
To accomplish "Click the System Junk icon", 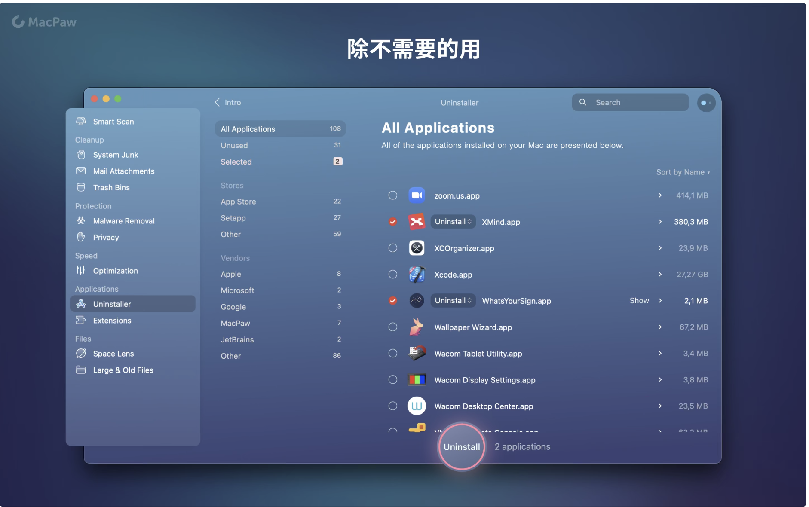I will (81, 155).
